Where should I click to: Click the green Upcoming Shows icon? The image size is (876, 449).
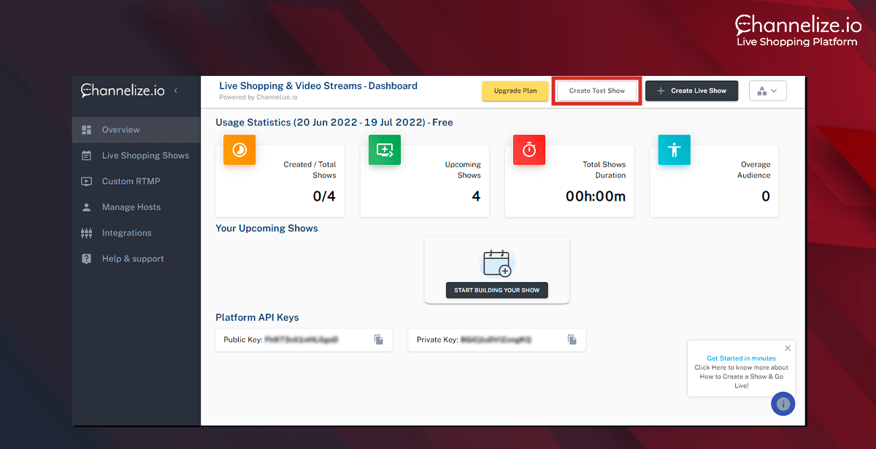pos(385,148)
